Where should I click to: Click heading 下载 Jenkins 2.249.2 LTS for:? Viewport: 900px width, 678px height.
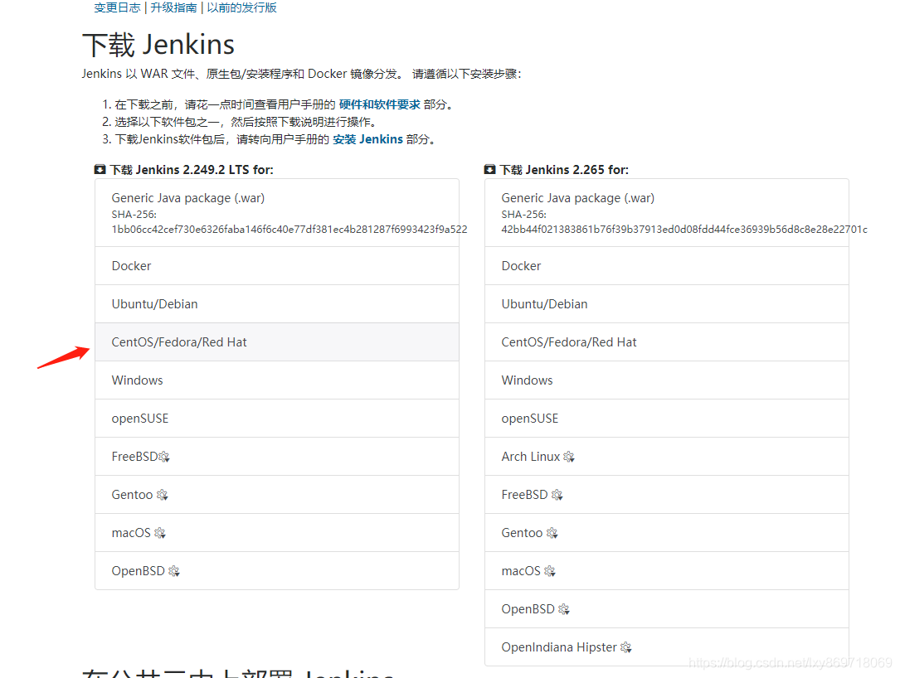(x=192, y=170)
